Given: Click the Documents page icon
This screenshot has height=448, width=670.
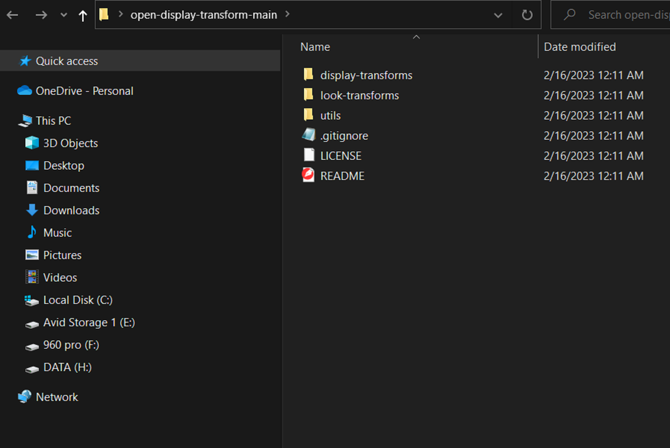Looking at the screenshot, I should [31, 188].
